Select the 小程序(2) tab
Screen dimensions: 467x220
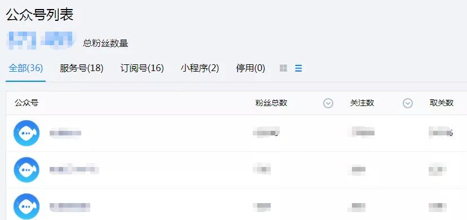coord(200,68)
